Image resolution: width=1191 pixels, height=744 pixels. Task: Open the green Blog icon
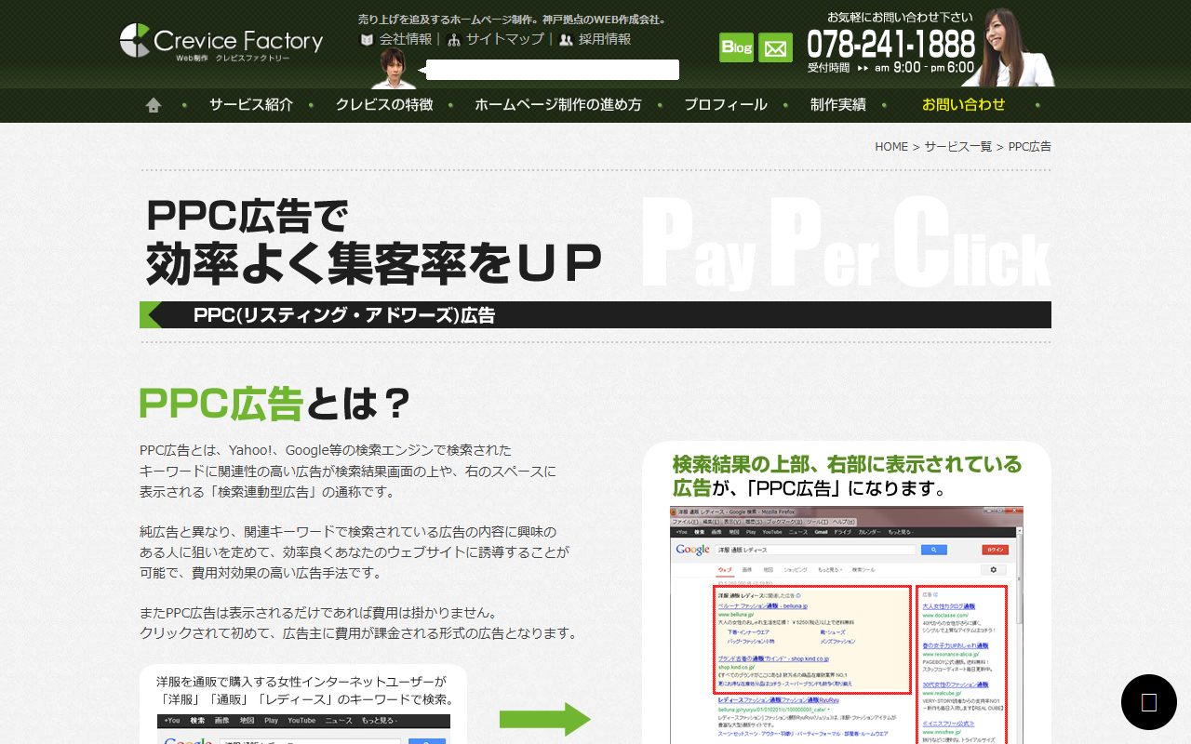[736, 47]
